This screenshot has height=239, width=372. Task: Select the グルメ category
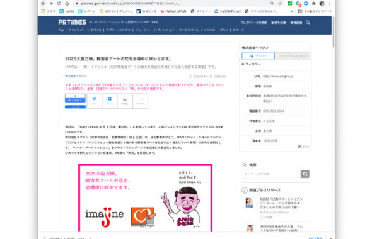224,30
